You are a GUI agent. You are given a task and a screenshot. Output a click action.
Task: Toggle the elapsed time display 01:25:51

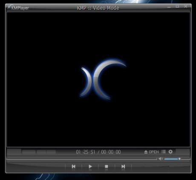point(86,152)
